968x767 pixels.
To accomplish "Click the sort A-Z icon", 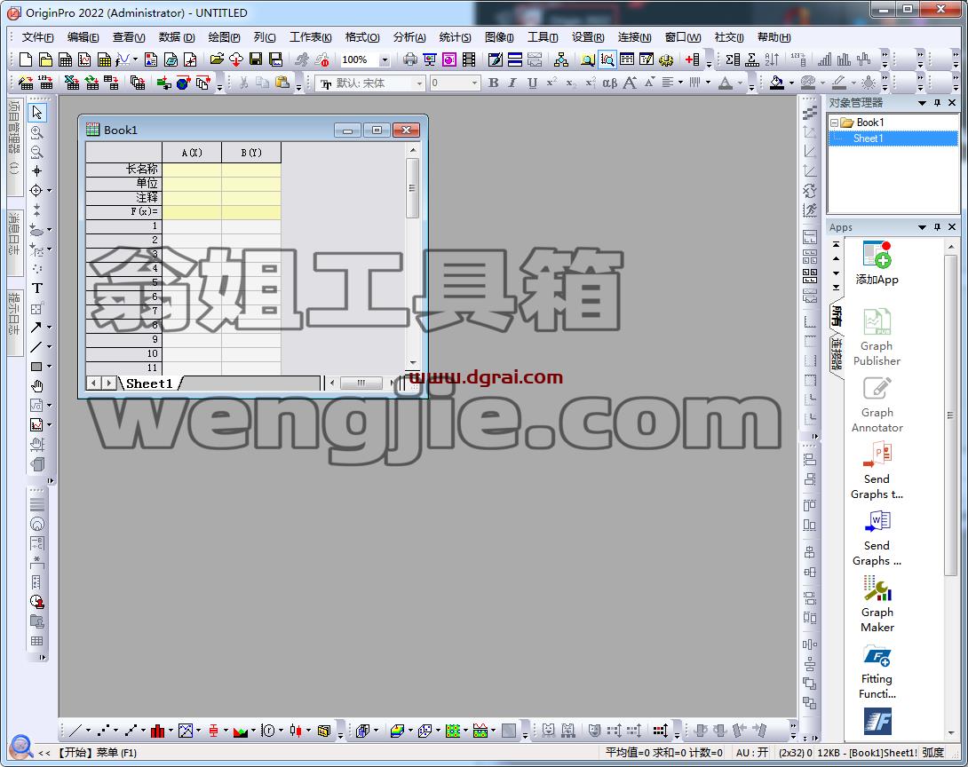I will [x=772, y=59].
